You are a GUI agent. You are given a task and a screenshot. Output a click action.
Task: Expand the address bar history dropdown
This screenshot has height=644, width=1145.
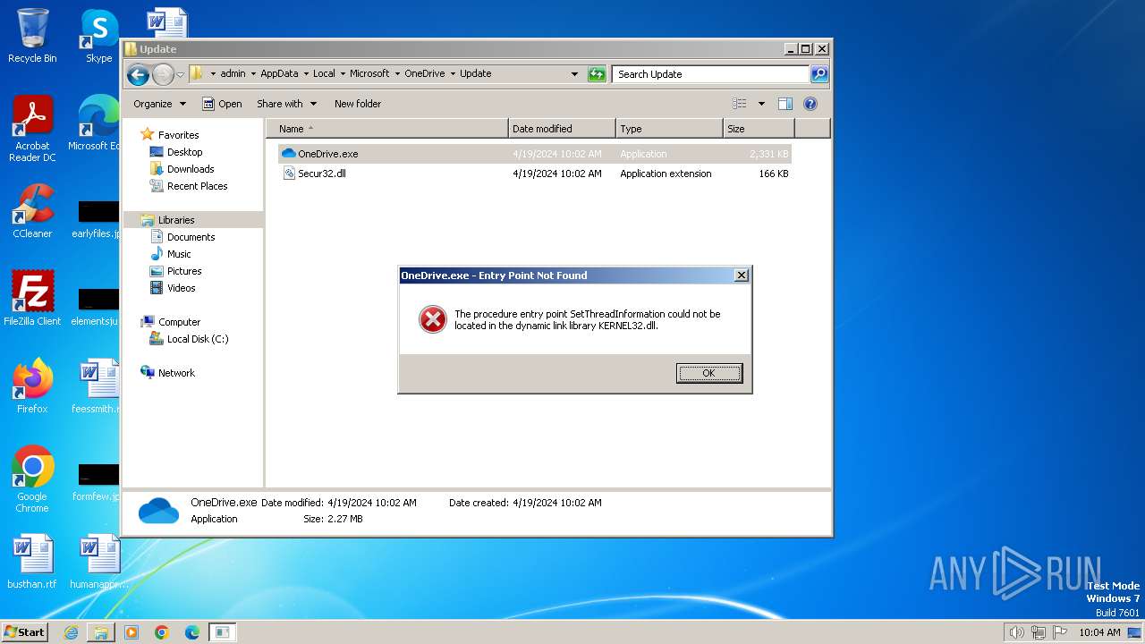click(x=574, y=74)
